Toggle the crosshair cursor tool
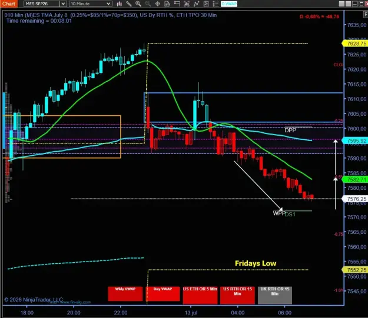Screen dimensions: 368x318 coord(157,4)
